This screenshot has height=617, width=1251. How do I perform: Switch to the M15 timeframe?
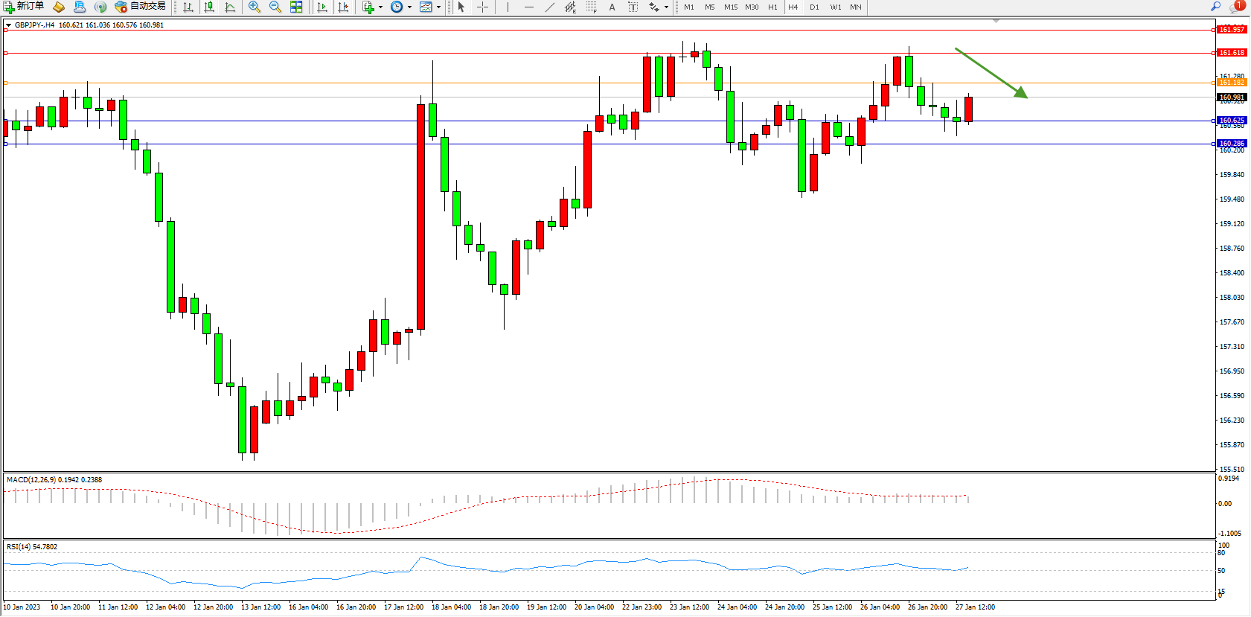point(731,7)
